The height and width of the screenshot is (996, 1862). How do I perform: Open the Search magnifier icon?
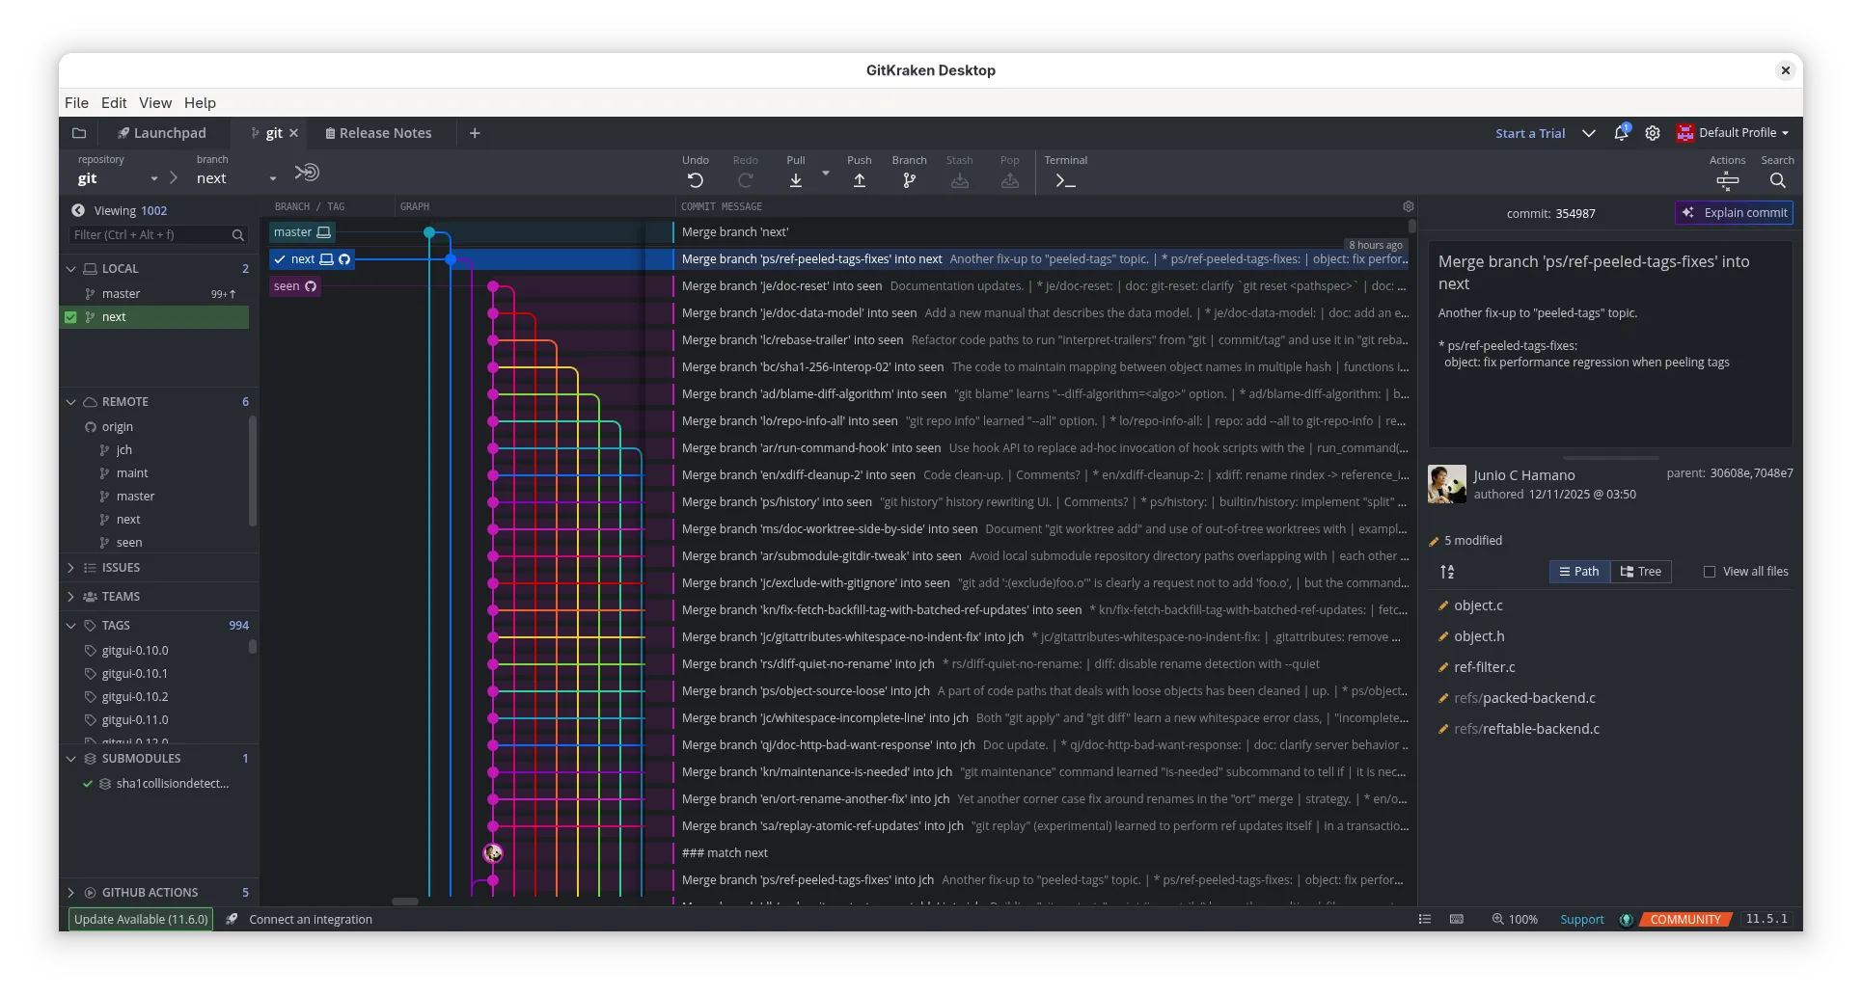[x=1777, y=180]
